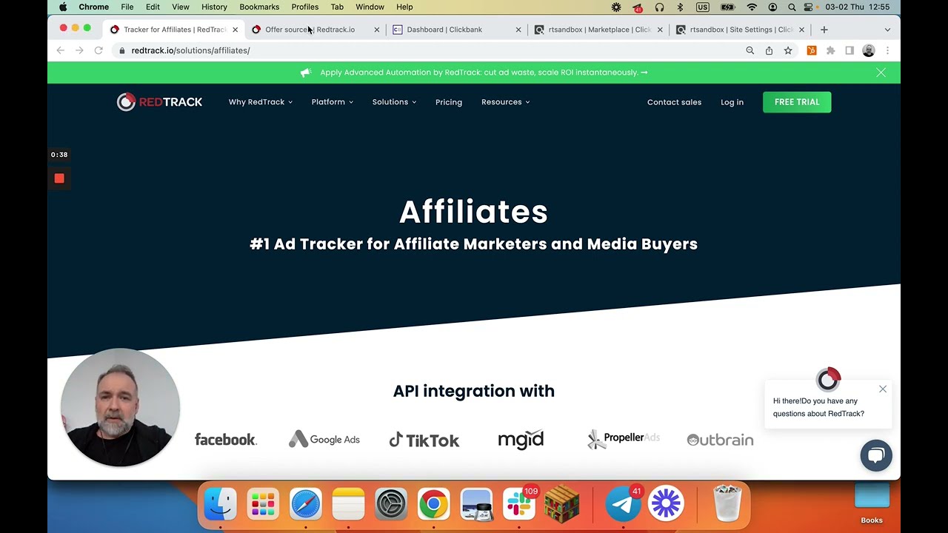Click the Google Ads logo
This screenshot has width=948, height=533.
[324, 439]
